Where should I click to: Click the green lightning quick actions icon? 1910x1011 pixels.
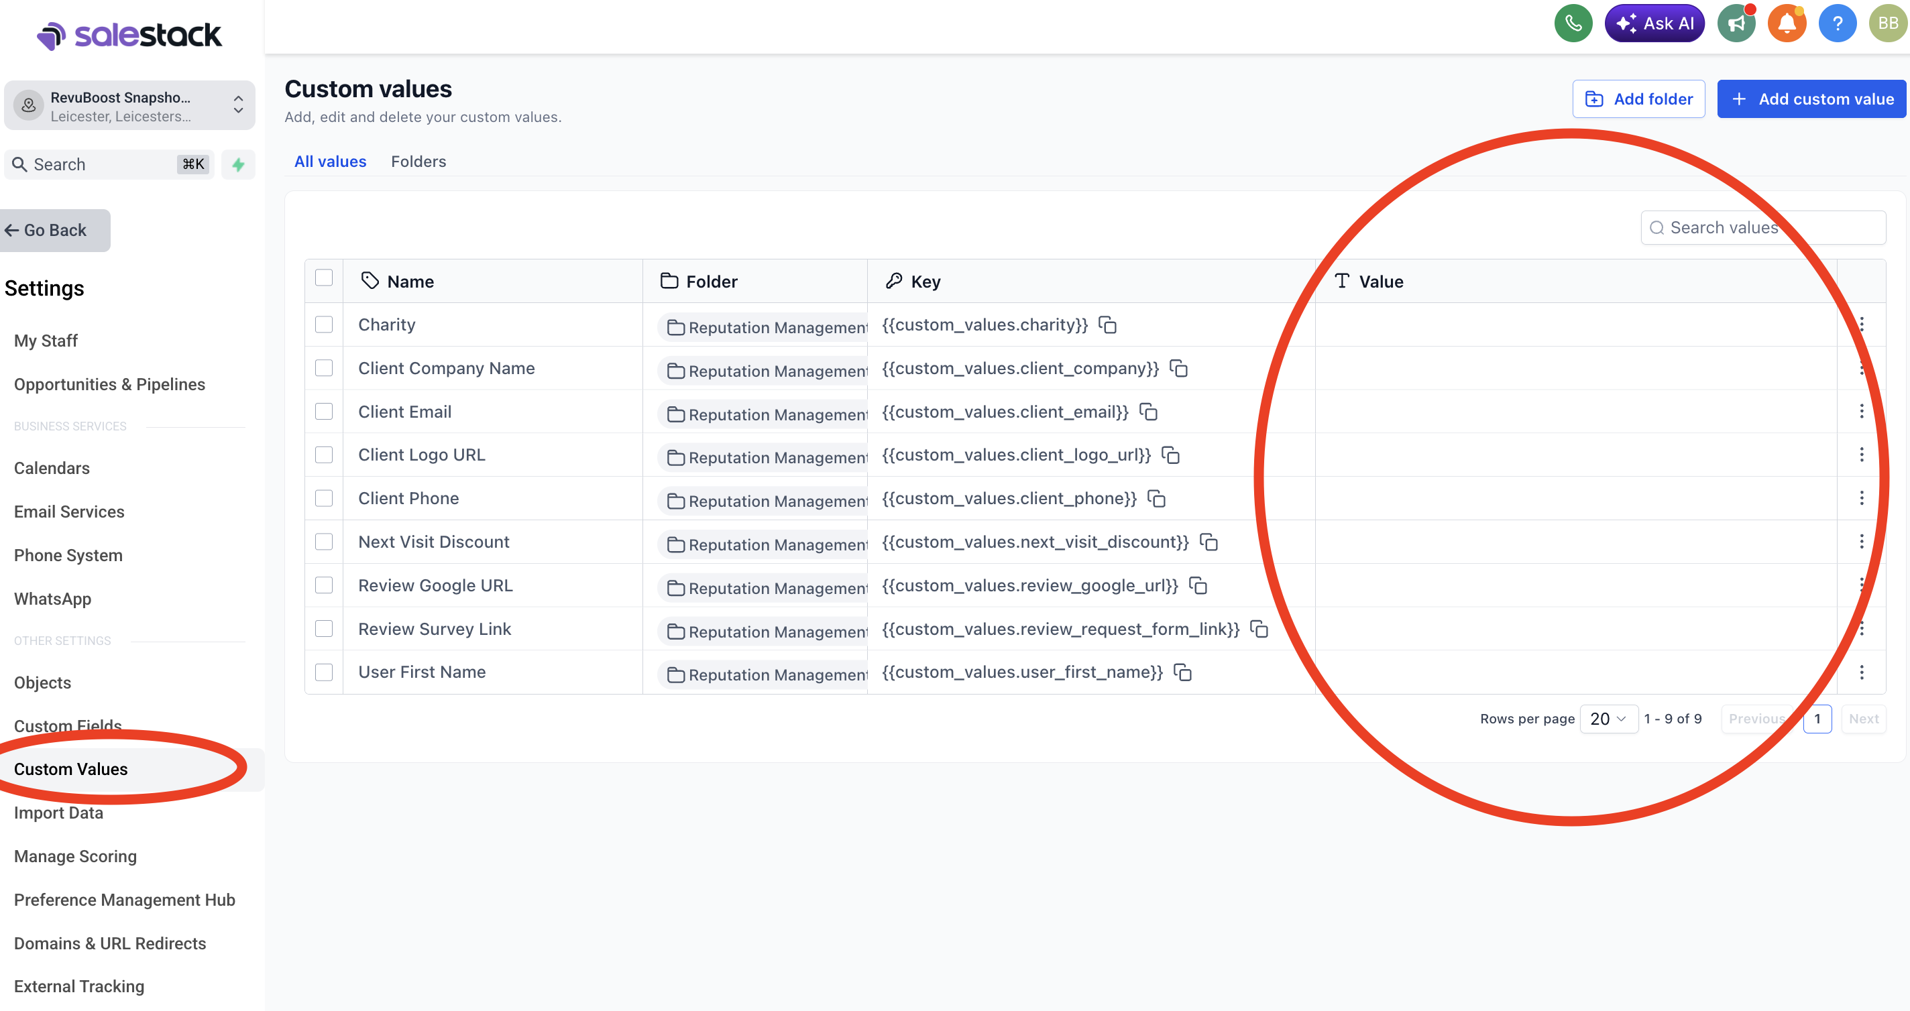pyautogui.click(x=238, y=164)
